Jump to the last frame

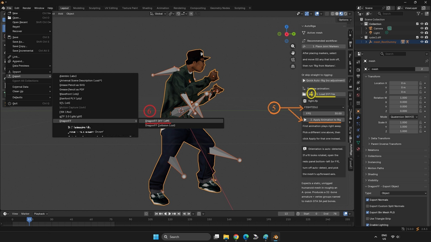(x=179, y=214)
